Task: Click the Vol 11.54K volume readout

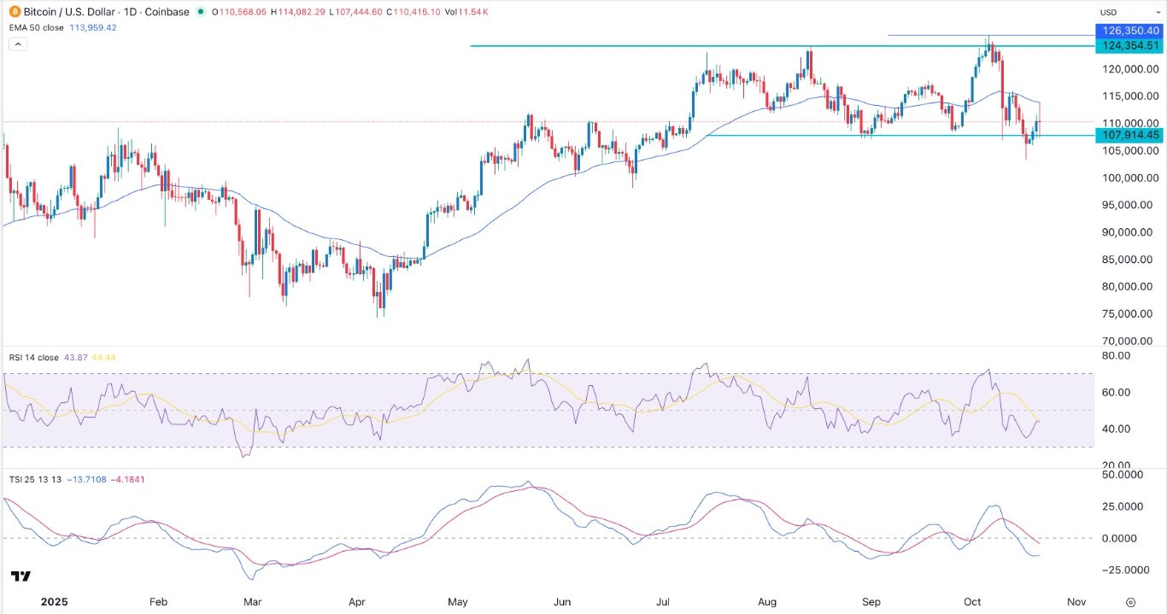Action: 466,13
